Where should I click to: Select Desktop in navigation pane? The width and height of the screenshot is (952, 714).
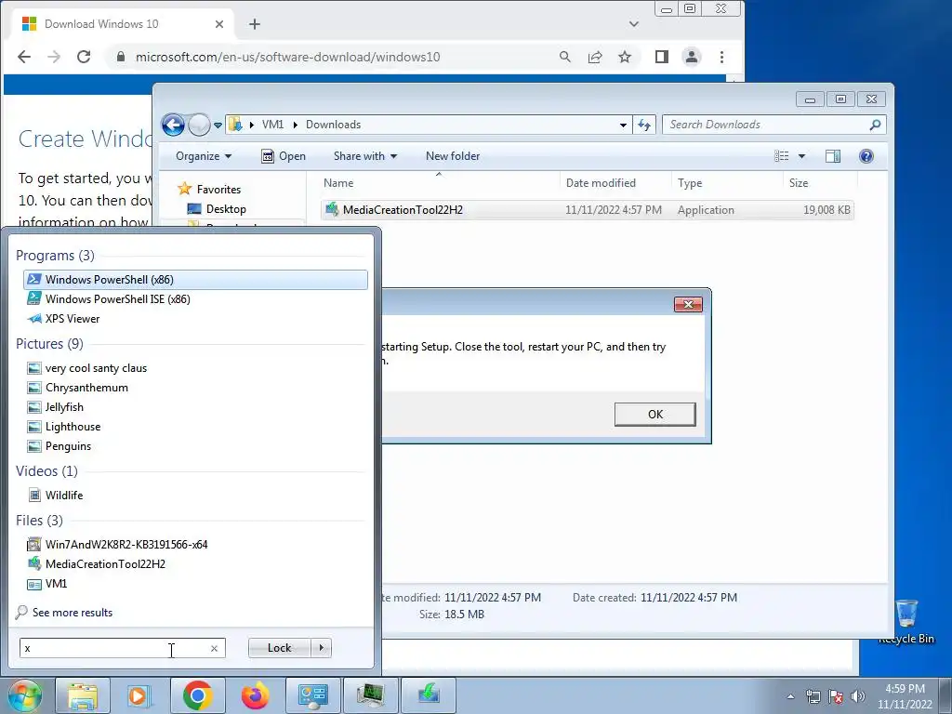pyautogui.click(x=217, y=209)
